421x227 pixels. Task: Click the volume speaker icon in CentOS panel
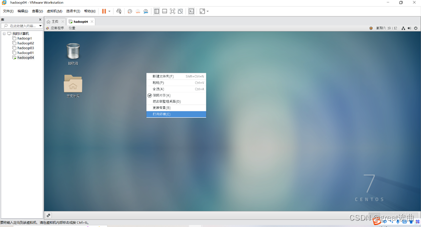[x=409, y=28]
